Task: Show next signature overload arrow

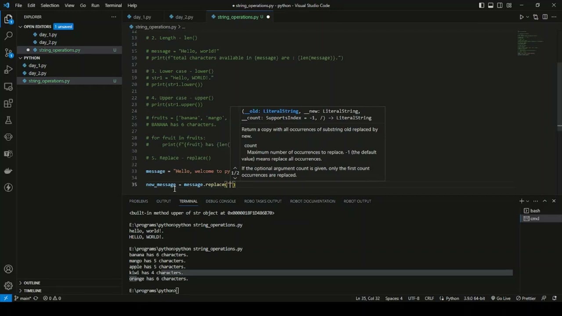Action: [x=235, y=178]
